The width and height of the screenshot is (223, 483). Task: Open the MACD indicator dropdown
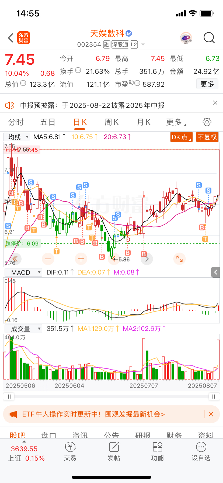point(23,272)
